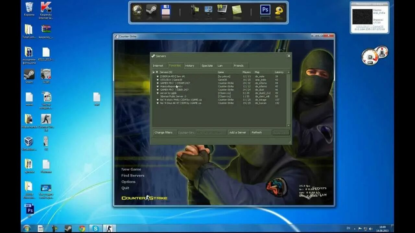Click the Refresh button
Viewport: 415px width, 233px height.
coord(261,132)
